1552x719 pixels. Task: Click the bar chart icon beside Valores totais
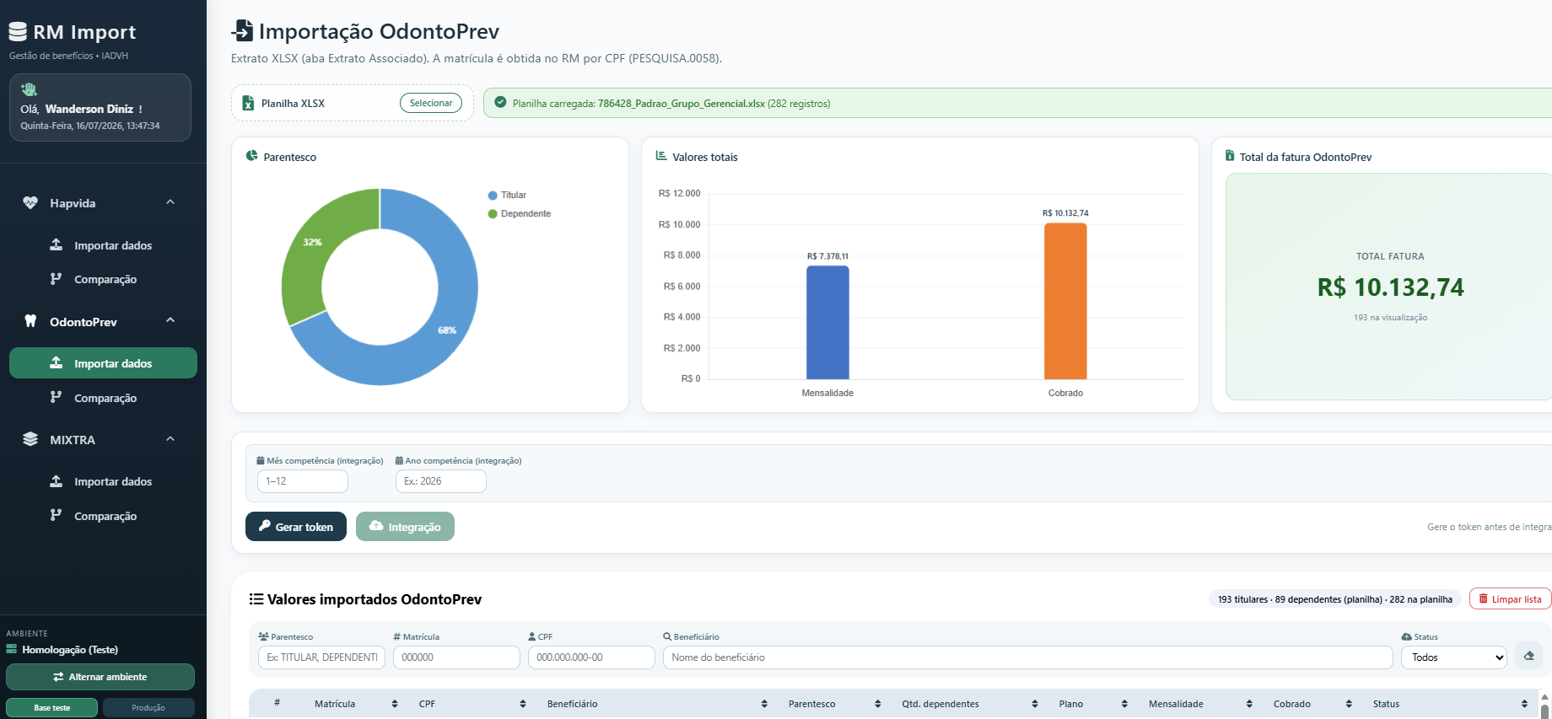coord(661,156)
